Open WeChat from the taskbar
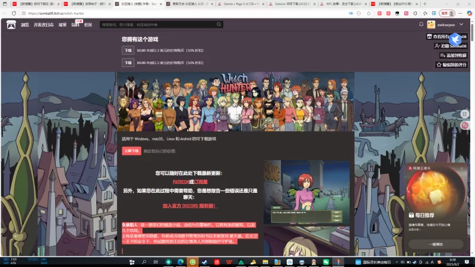Screen dimensions: 475x267 [x=326, y=262]
